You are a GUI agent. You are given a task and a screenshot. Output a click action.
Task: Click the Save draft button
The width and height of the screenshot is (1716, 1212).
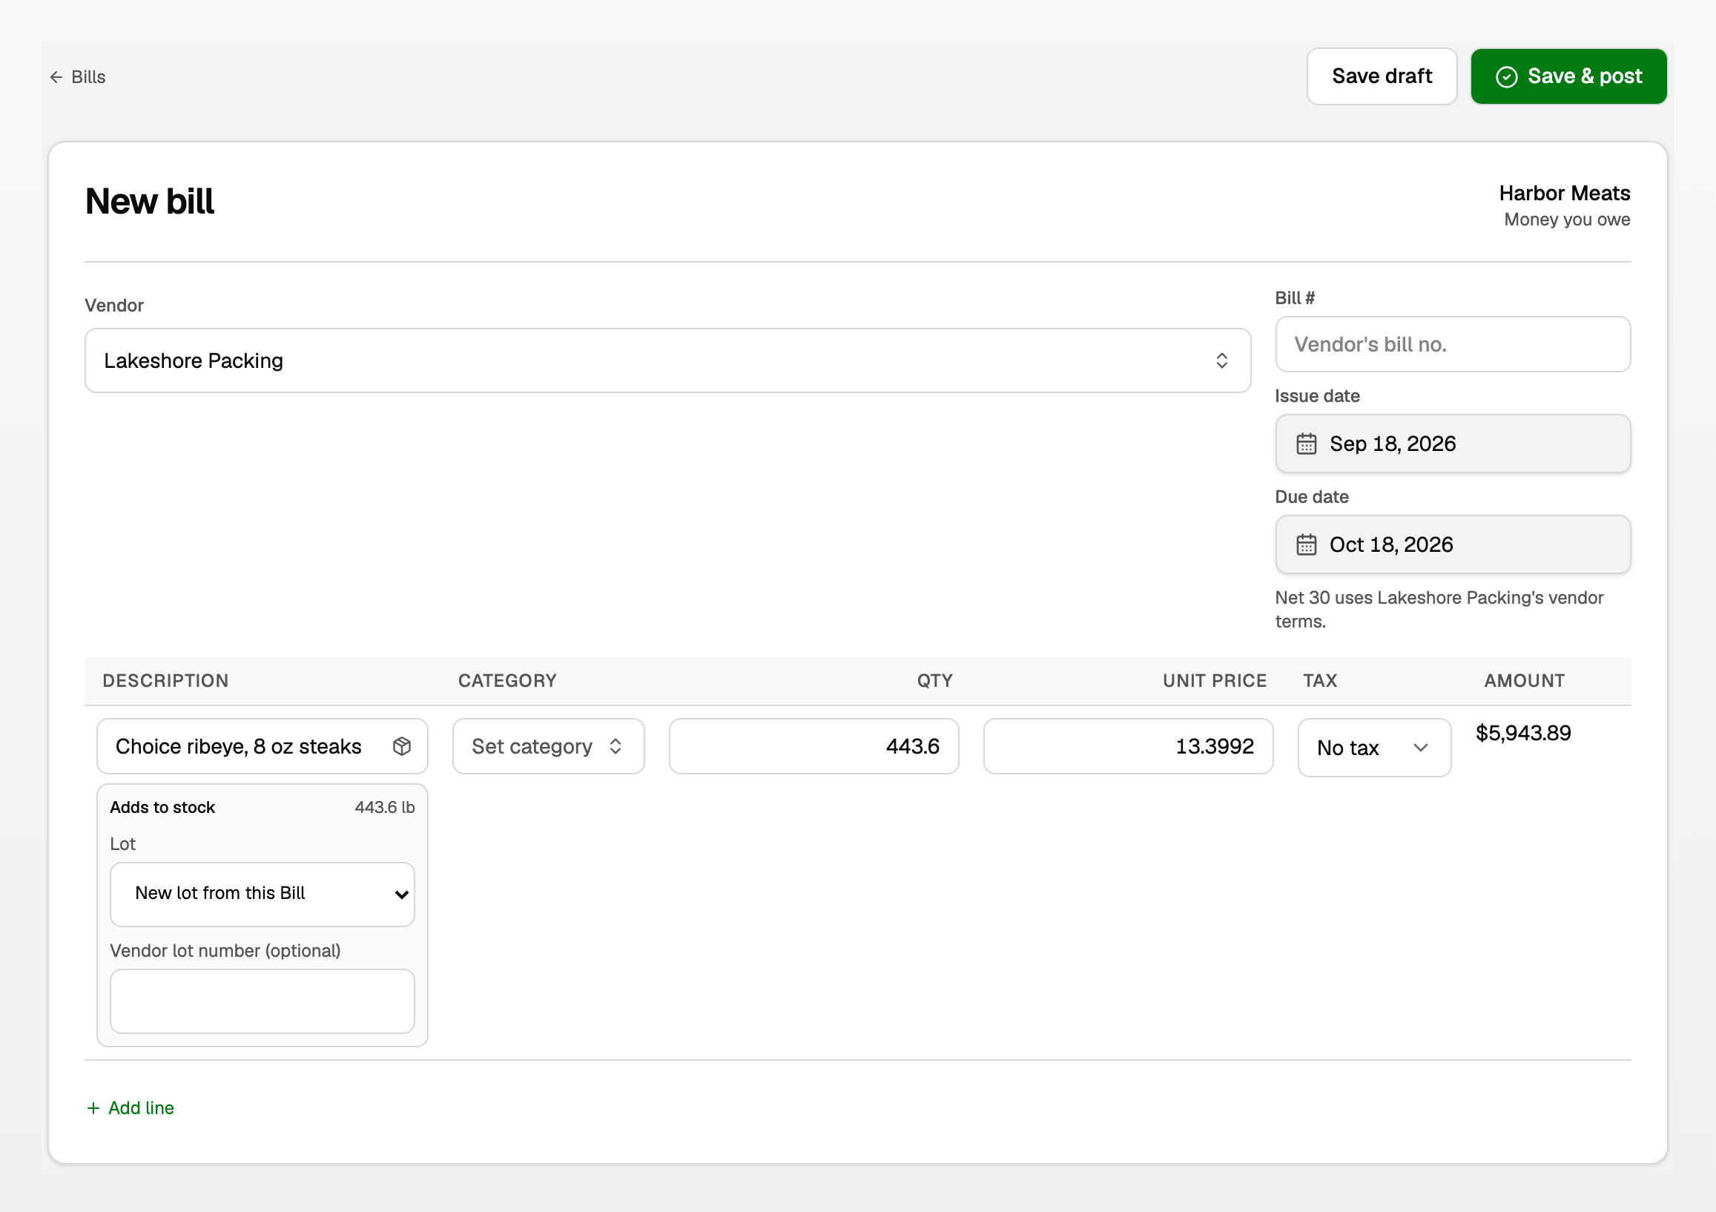point(1381,76)
